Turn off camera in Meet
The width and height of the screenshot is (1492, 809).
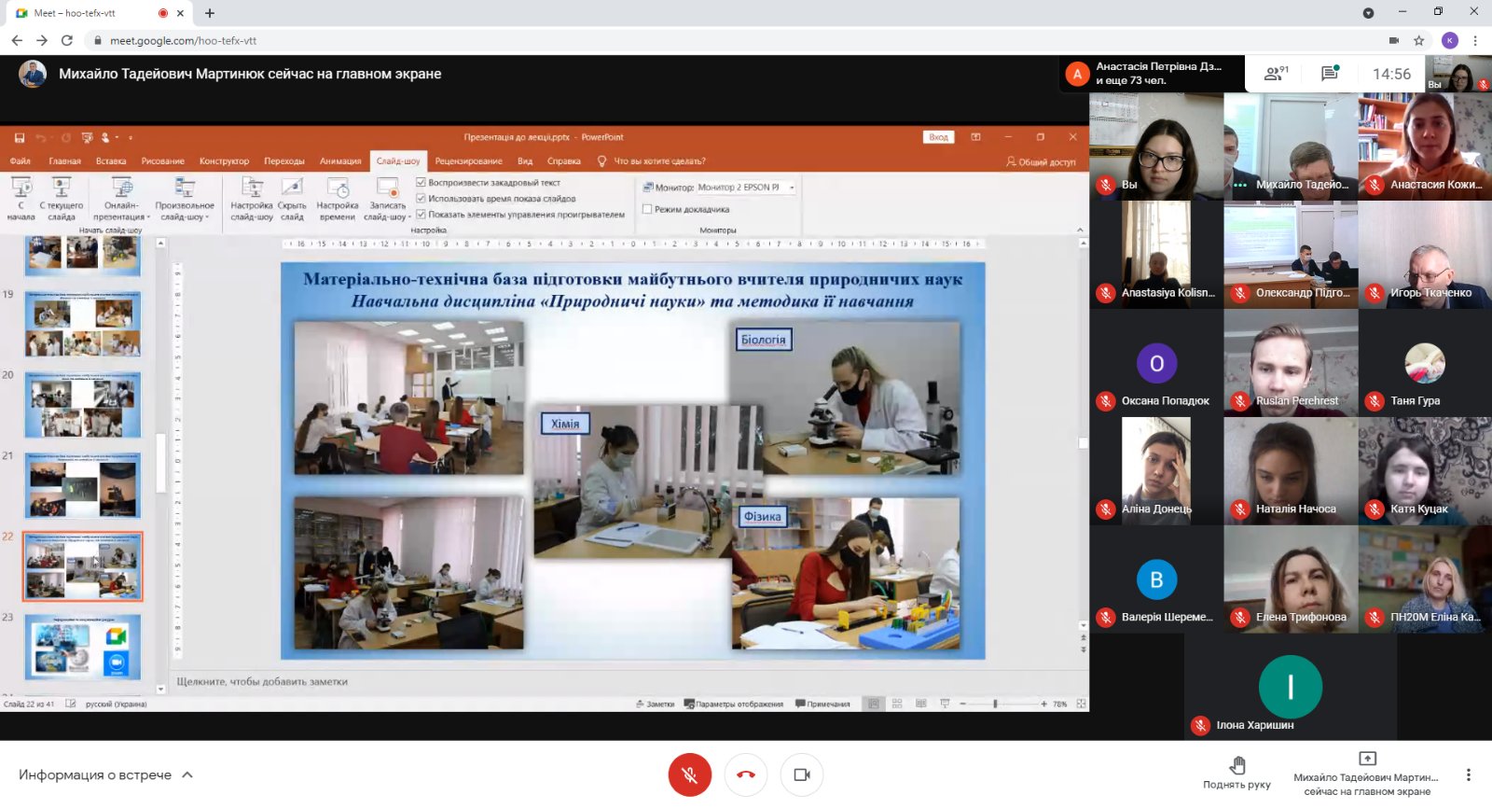coord(802,774)
